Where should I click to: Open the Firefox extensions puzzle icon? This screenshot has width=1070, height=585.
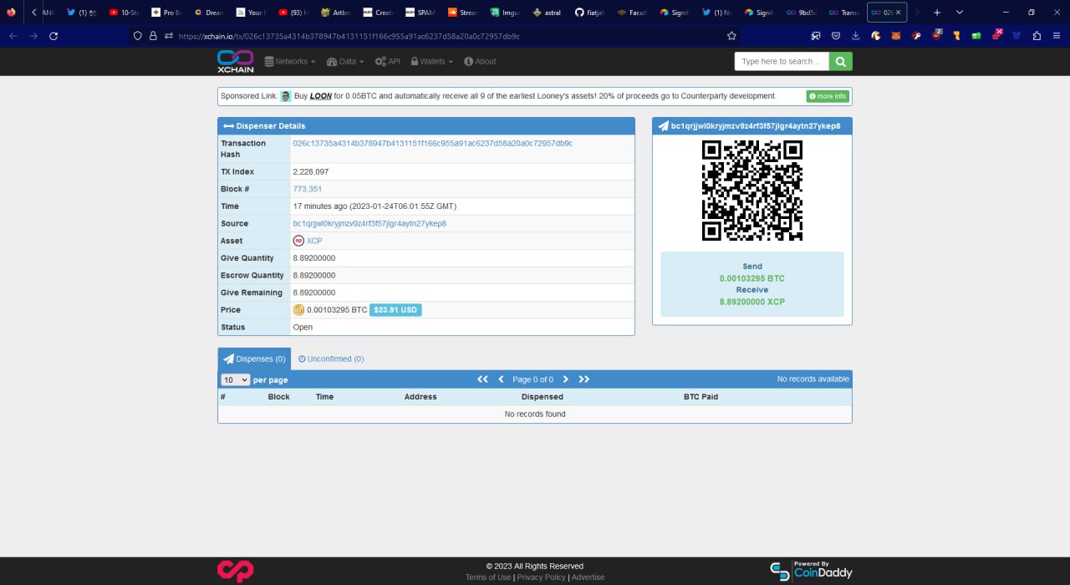1037,36
